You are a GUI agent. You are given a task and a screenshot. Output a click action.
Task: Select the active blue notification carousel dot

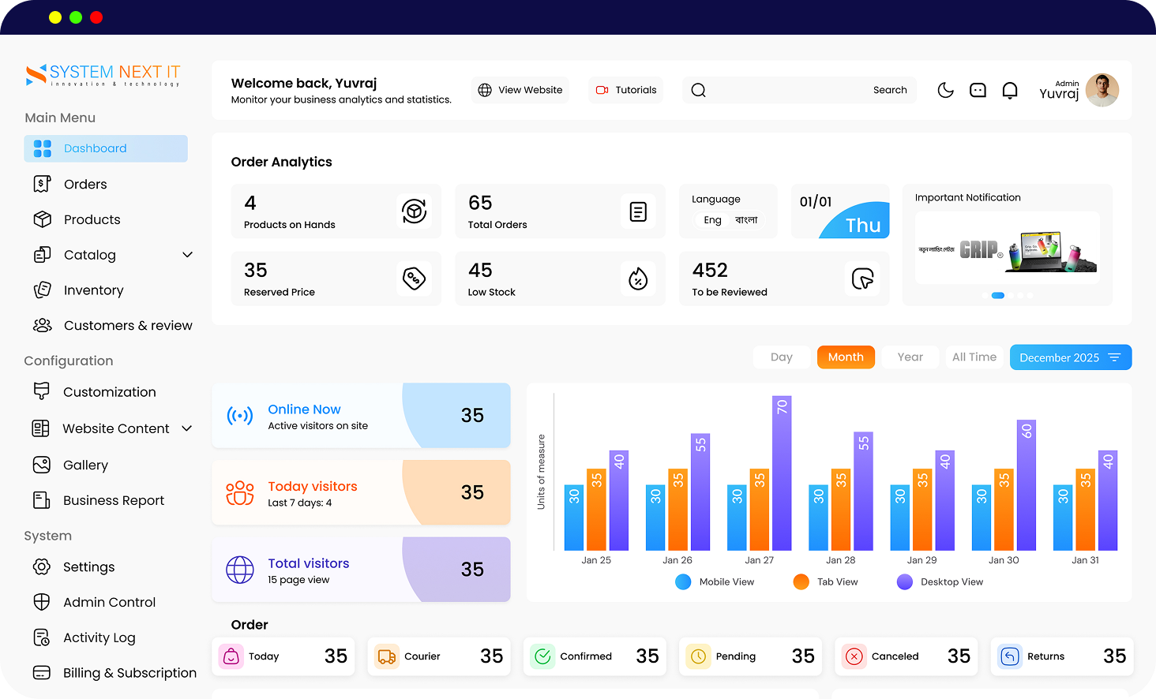pyautogui.click(x=998, y=296)
